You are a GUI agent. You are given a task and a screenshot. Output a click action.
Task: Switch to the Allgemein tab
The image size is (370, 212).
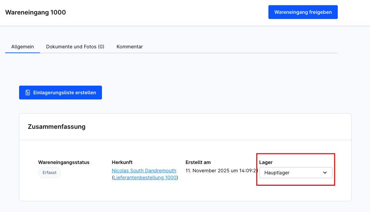pyautogui.click(x=23, y=47)
